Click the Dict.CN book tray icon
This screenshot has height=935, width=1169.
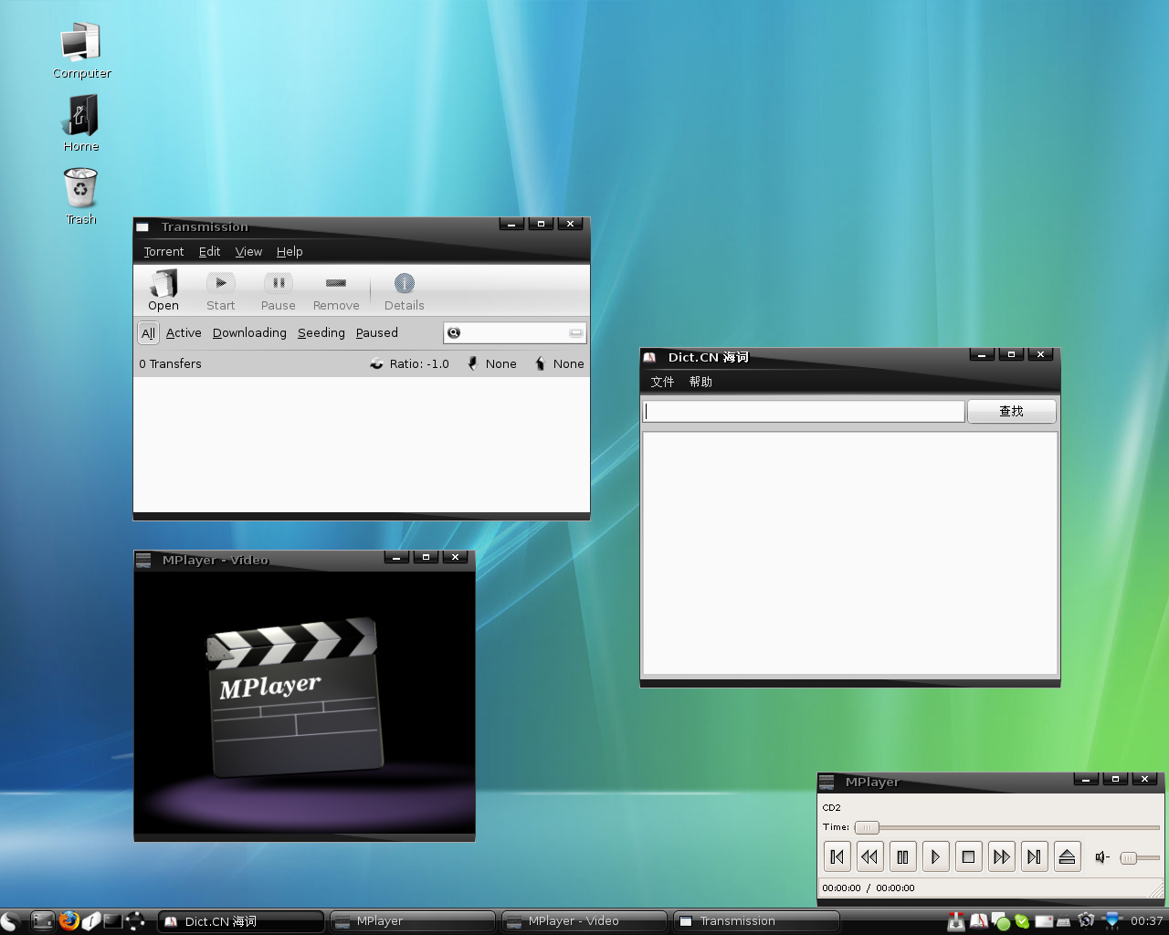tap(978, 921)
